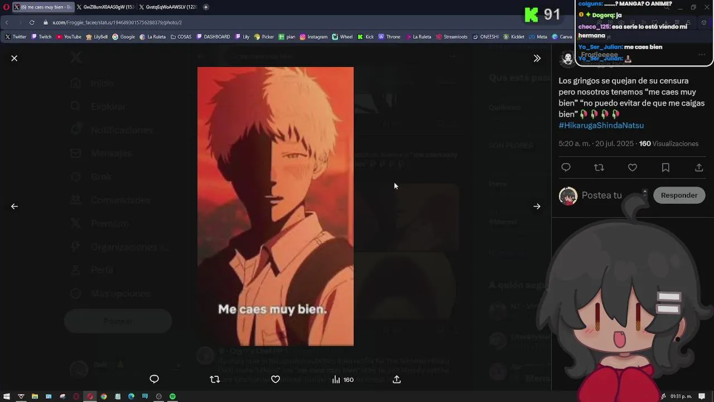Click the share icon below the photo

click(x=397, y=379)
